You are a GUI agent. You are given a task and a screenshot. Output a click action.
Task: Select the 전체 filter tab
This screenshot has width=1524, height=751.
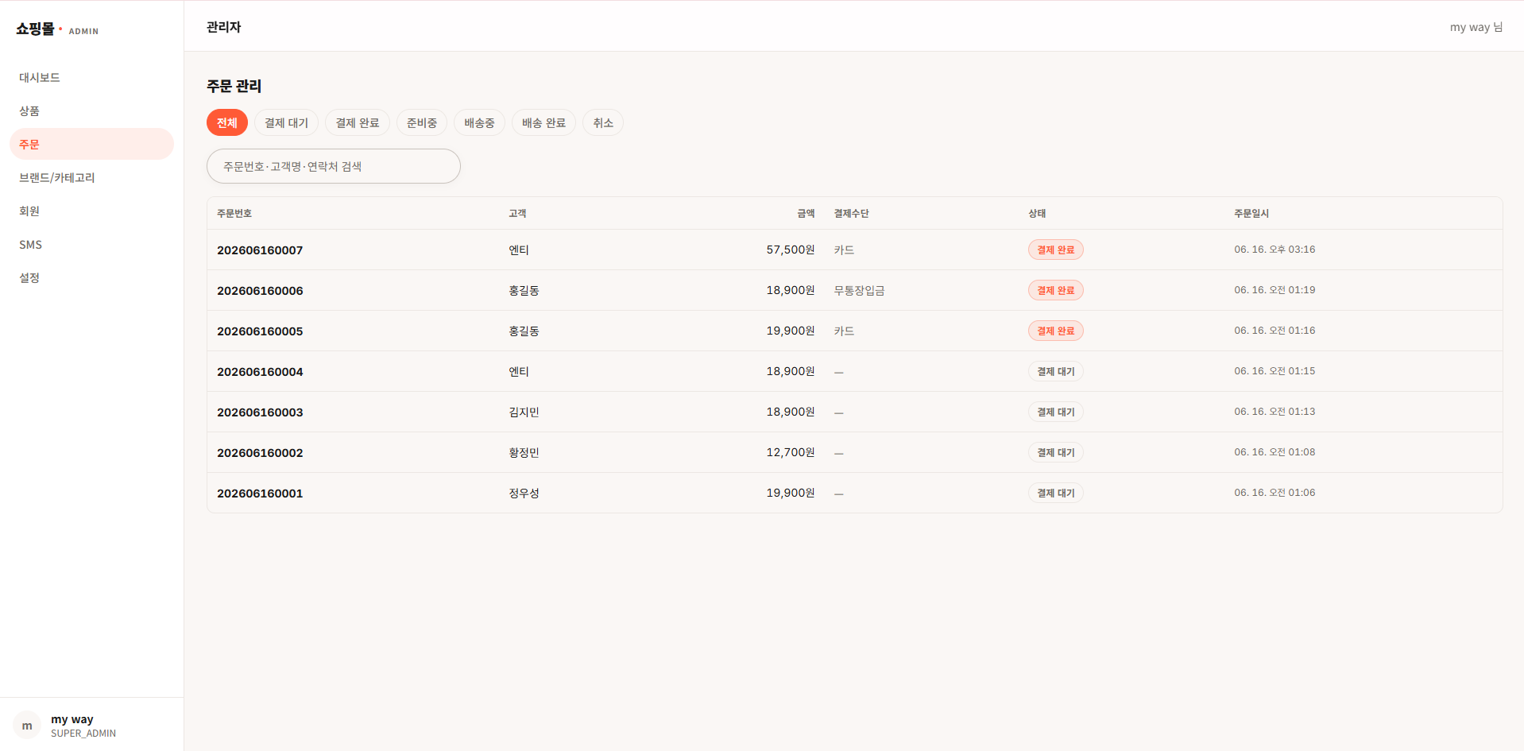227,122
